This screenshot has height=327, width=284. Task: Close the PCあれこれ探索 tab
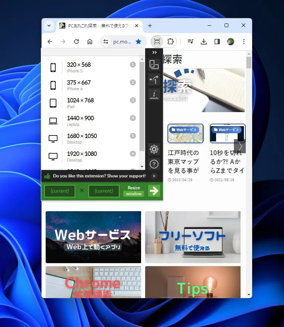(x=137, y=26)
